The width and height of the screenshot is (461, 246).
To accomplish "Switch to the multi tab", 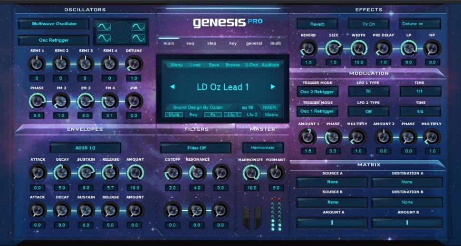I will pyautogui.click(x=276, y=44).
